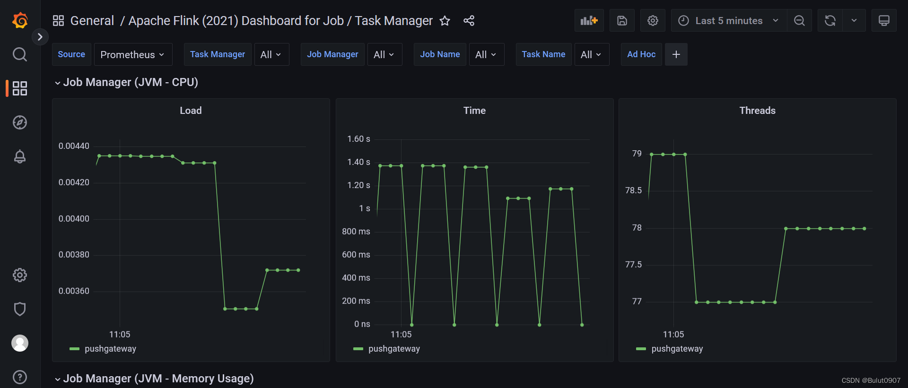The width and height of the screenshot is (908, 388).
Task: Add a new panel to dashboard
Action: click(x=589, y=20)
